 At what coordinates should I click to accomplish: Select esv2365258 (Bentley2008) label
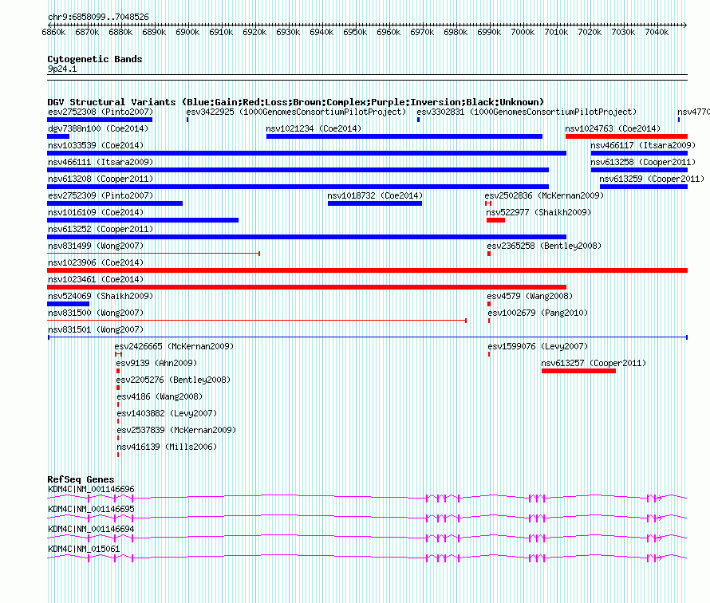coord(544,246)
